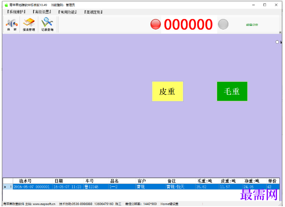
Task: Click the 000000 weight display
Action: (x=188, y=24)
